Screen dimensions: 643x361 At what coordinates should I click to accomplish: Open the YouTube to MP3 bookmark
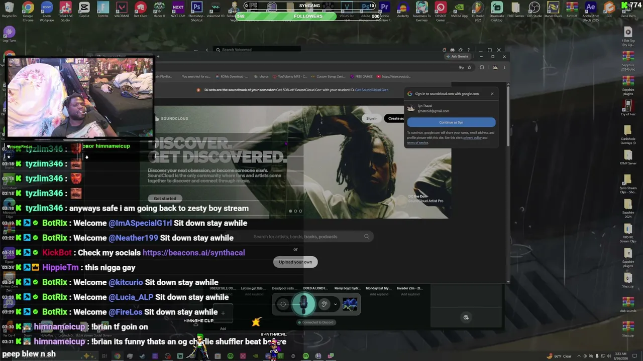[x=289, y=77]
